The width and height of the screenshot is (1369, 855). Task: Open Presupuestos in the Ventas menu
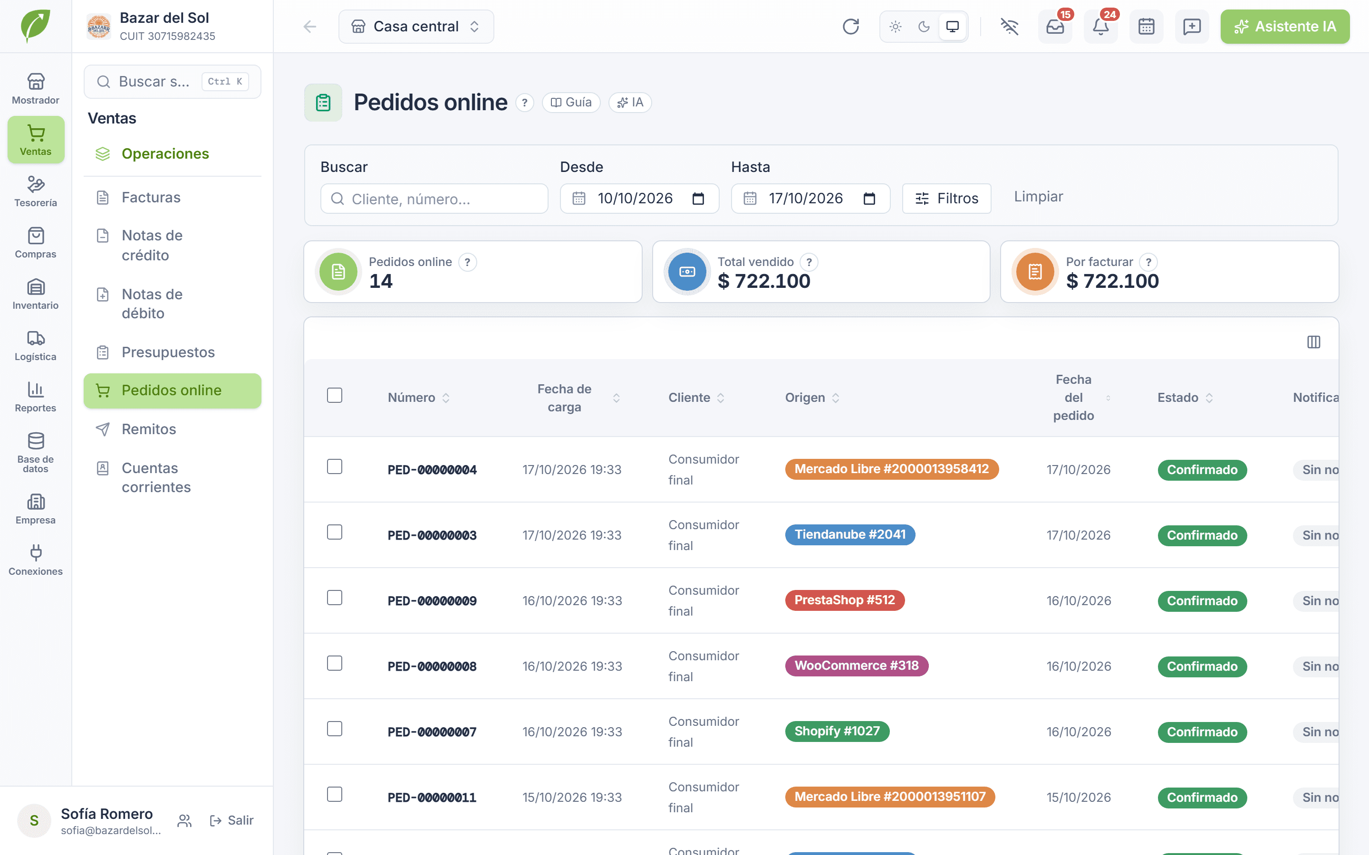point(172,352)
